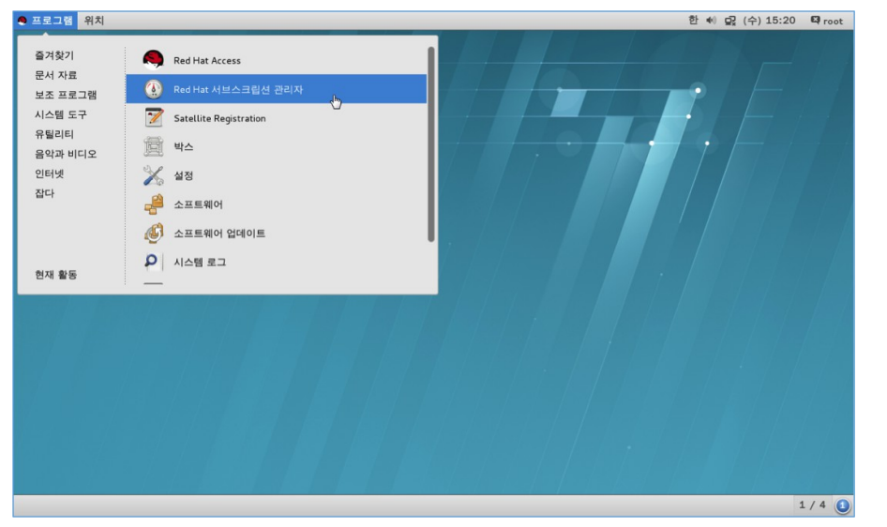Click the Red Hat Access shadowman icon
The height and width of the screenshot is (527, 887).
point(153,60)
